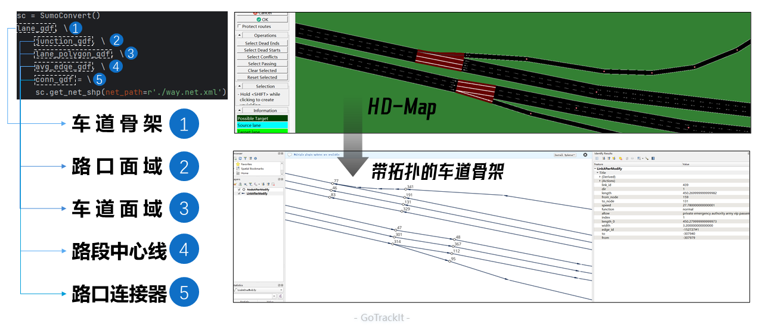Click the Select Dead Ends button
The width and height of the screenshot is (763, 327).
tap(262, 43)
